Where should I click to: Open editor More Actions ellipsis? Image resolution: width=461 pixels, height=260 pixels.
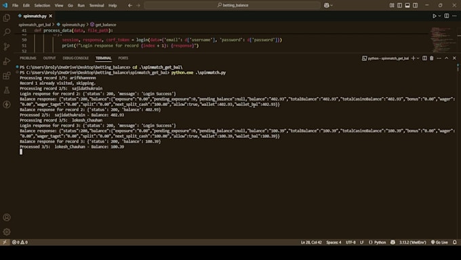pyautogui.click(x=454, y=16)
